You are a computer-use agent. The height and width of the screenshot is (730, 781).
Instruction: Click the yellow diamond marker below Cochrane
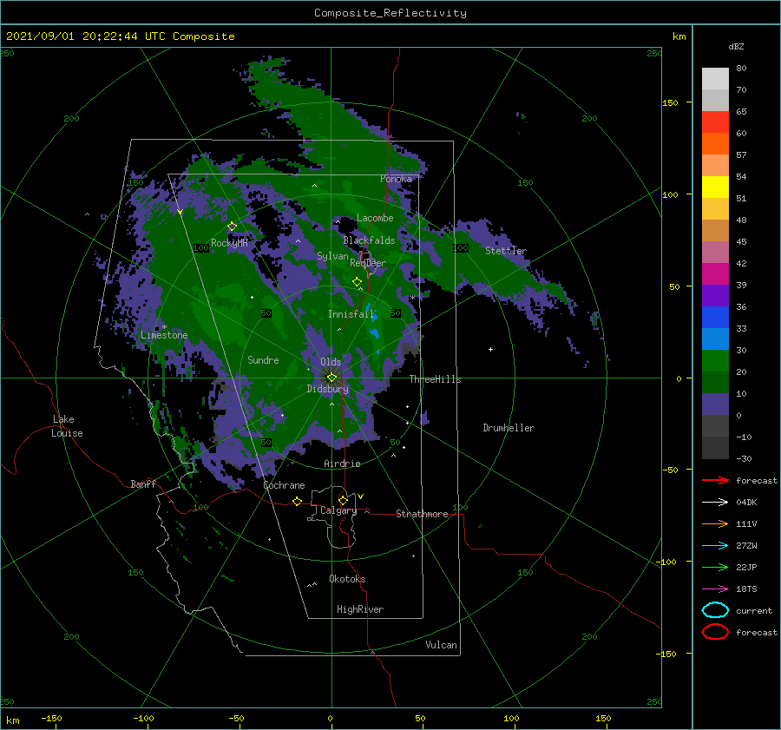(x=298, y=502)
